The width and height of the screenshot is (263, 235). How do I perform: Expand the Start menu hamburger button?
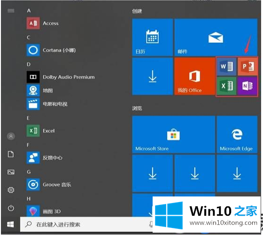point(11,10)
